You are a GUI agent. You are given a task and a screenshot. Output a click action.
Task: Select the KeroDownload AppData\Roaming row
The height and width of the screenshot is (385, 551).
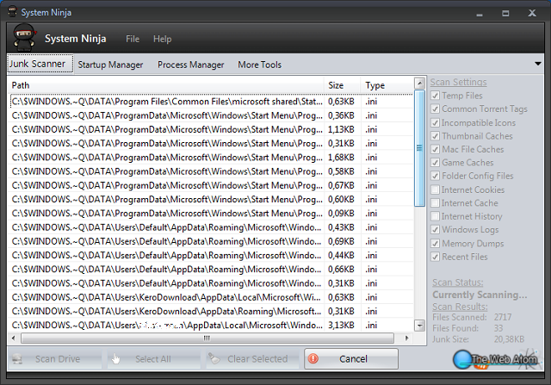point(211,312)
